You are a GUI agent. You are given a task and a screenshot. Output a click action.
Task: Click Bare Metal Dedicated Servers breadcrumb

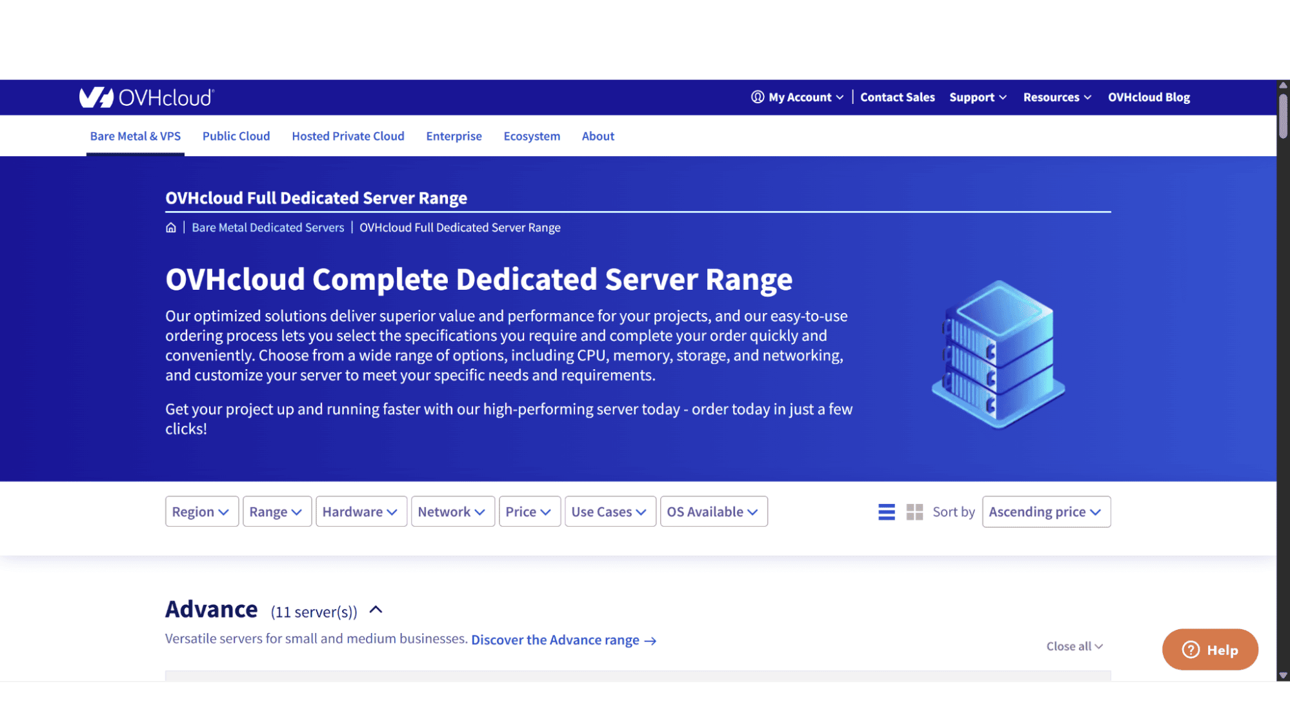pyautogui.click(x=268, y=228)
